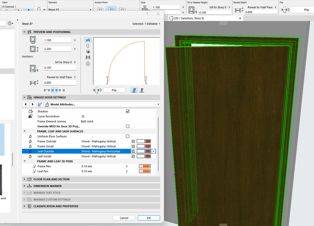The height and width of the screenshot is (226, 314).
Task: Expand the Floor Plan and Section panel
Action: (x=52, y=179)
